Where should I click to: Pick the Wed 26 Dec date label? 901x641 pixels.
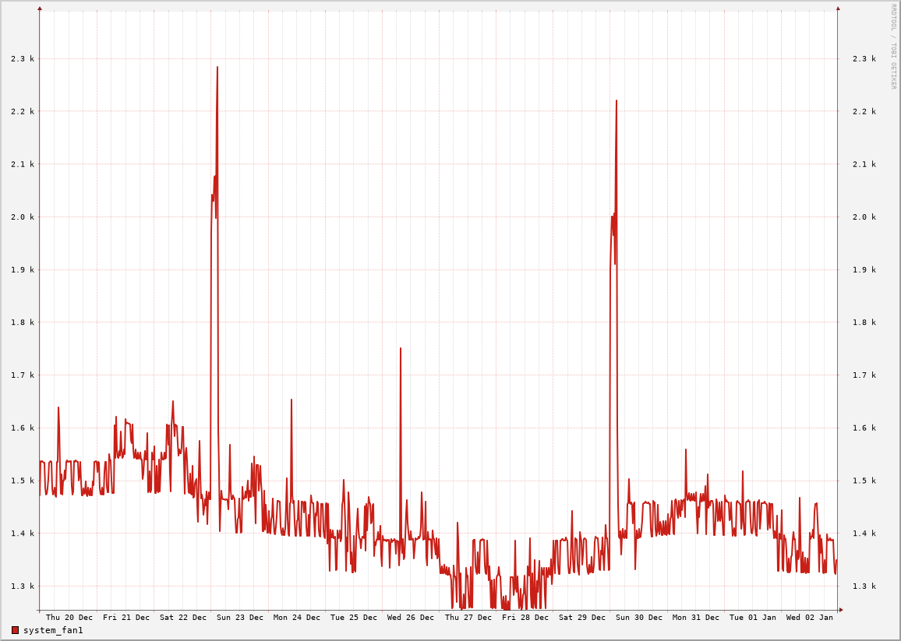click(x=411, y=618)
